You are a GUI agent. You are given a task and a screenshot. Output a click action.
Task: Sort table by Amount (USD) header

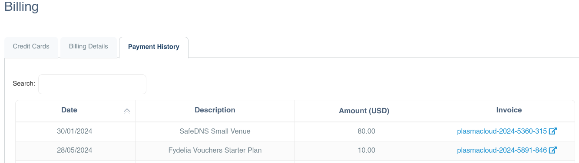364,111
